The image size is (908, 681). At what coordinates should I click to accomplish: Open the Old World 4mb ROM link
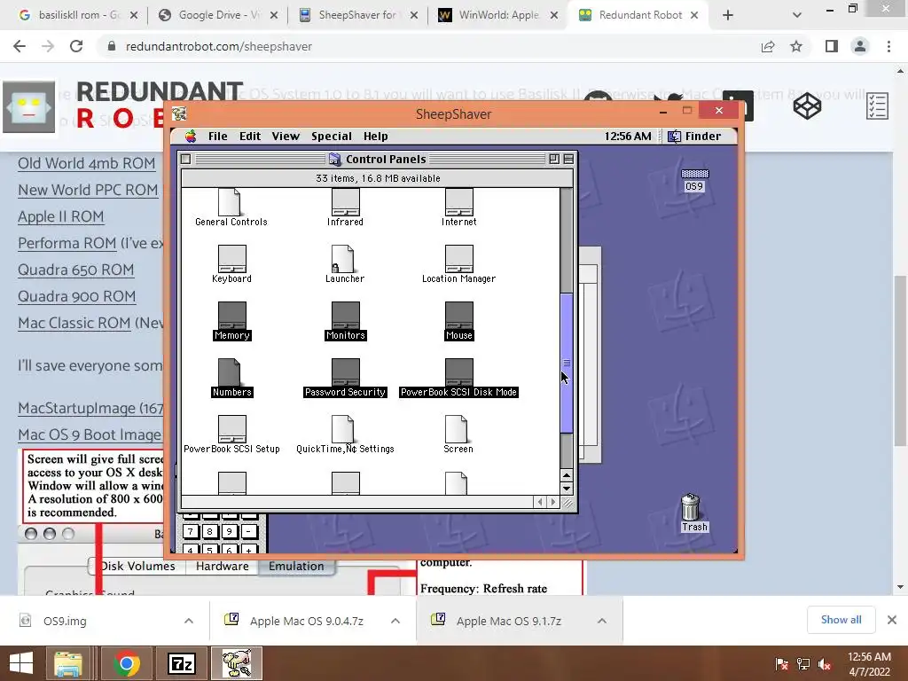(86, 163)
